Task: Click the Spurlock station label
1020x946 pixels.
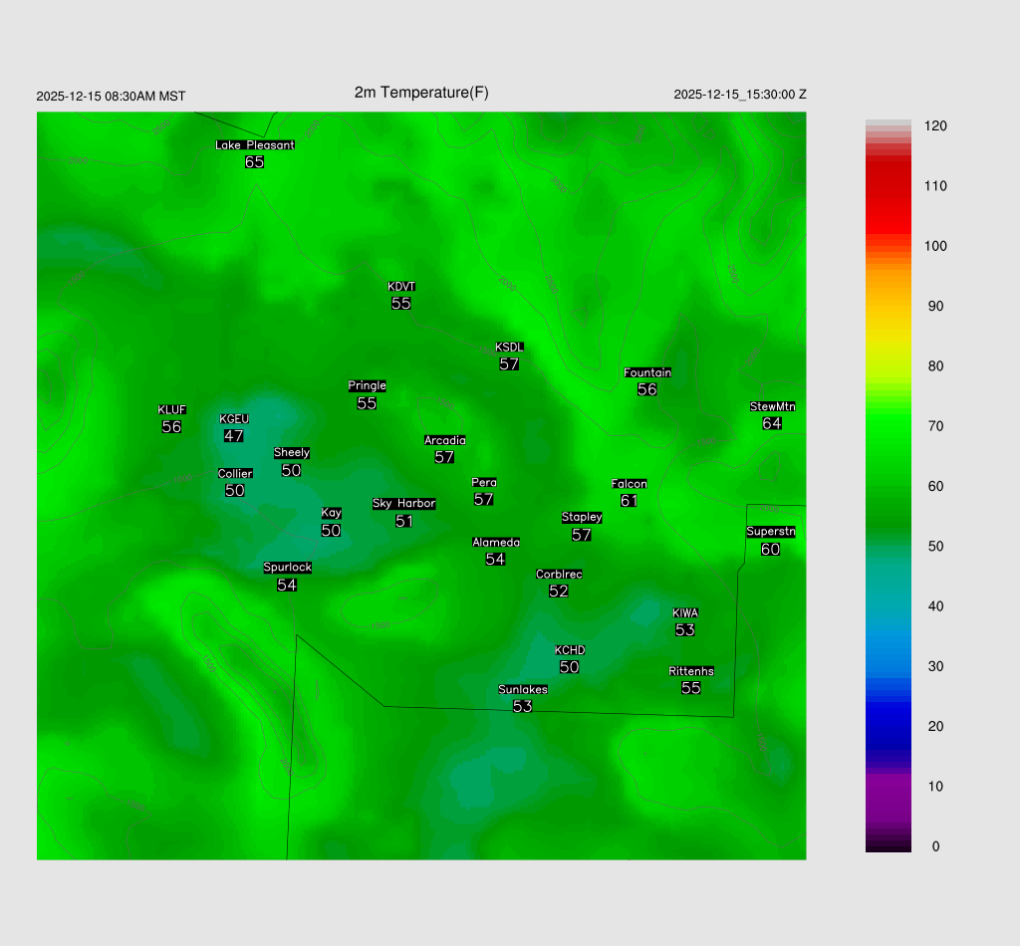Action: (x=287, y=568)
